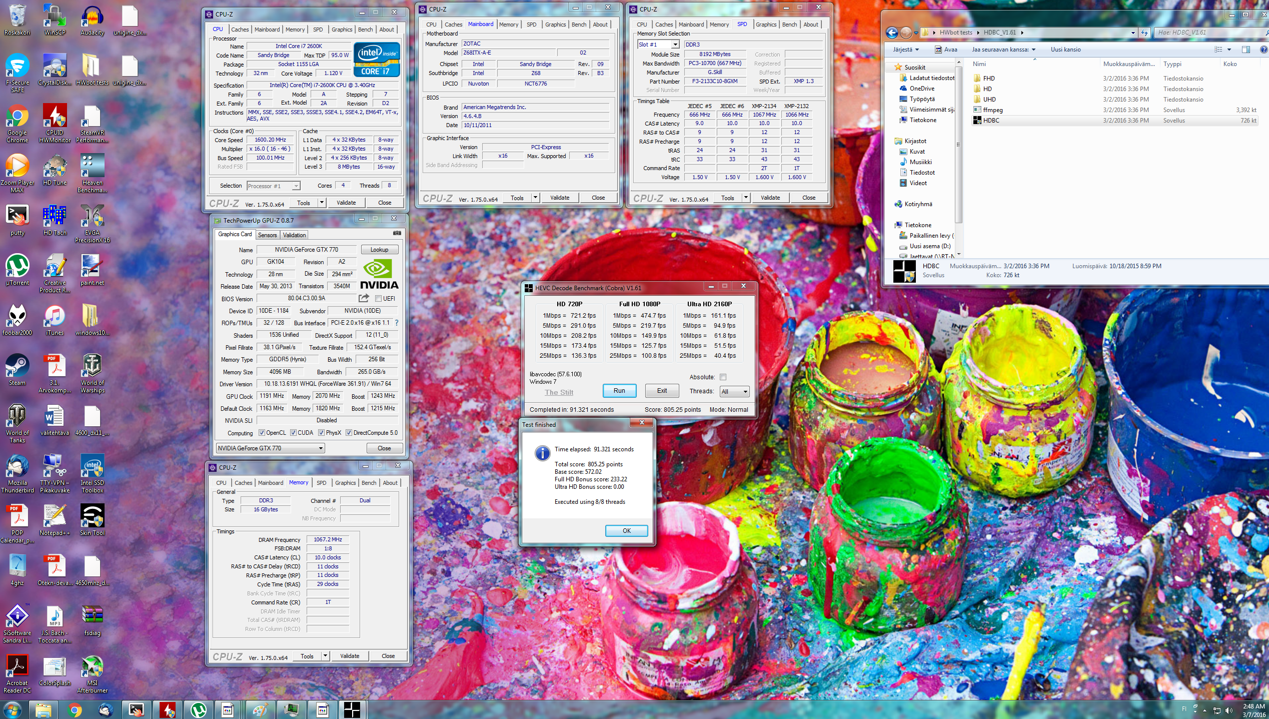
Task: Select Bench tab in CPU-Z Mainboard window
Action: point(579,25)
